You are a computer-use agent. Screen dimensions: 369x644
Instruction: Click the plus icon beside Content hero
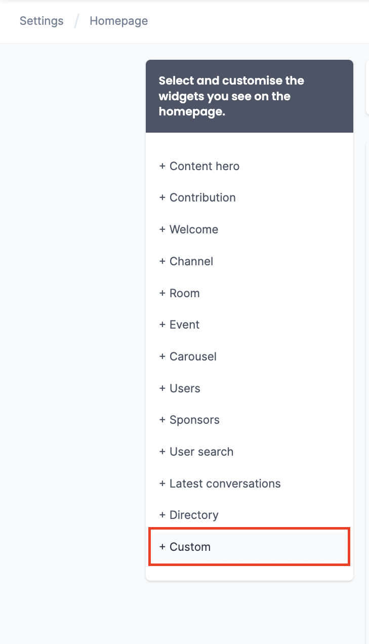(162, 166)
